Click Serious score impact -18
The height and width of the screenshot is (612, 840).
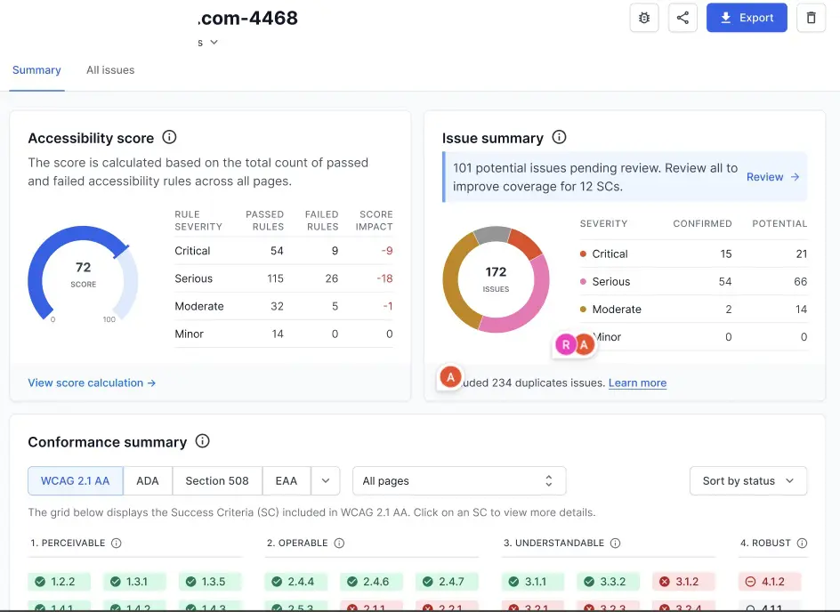[x=384, y=278]
